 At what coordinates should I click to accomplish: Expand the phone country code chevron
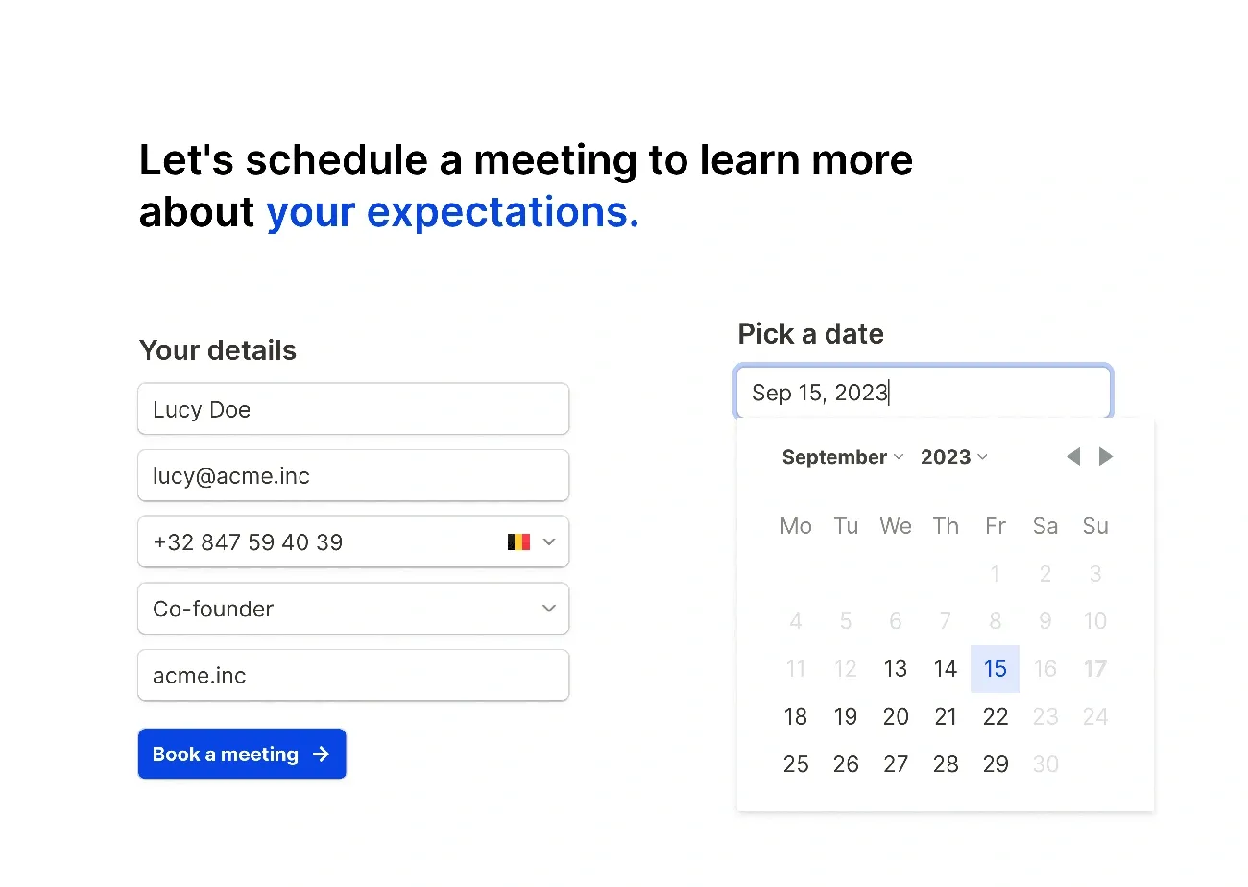[x=549, y=542]
